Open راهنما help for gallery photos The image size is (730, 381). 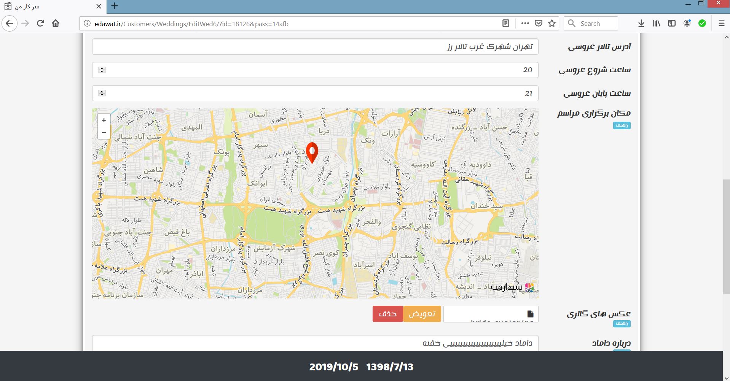click(x=622, y=324)
